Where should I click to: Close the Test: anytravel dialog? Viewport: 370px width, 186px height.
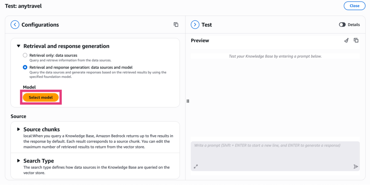coord(354,6)
